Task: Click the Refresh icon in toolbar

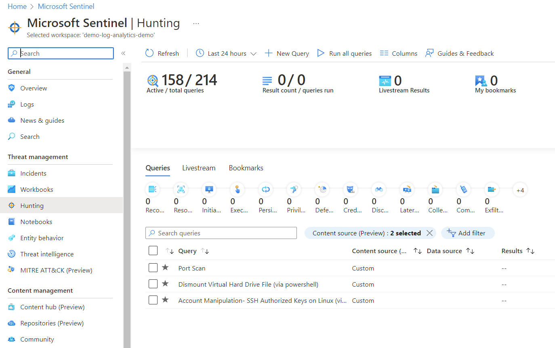Action: [149, 53]
